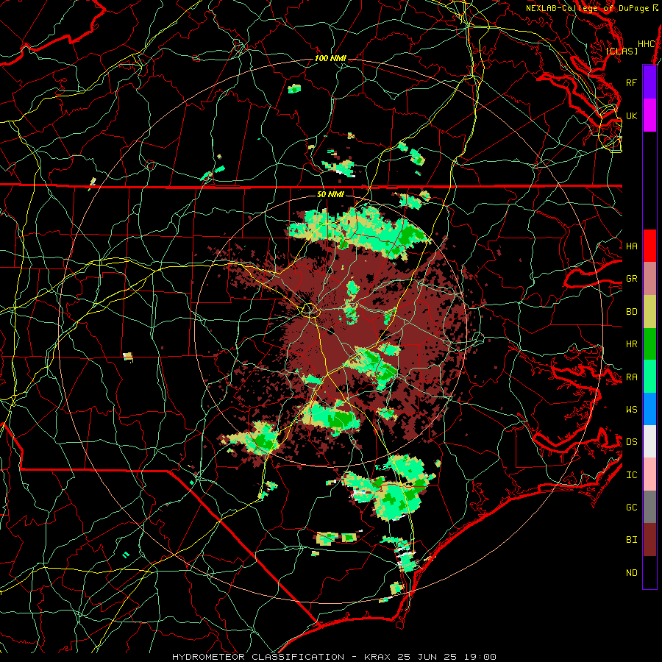
Task: Click the WS blue legend swatch
Action: (649, 409)
